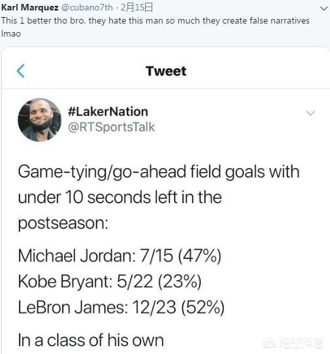Visit the @RTSportsTalk handle

[x=111, y=127]
